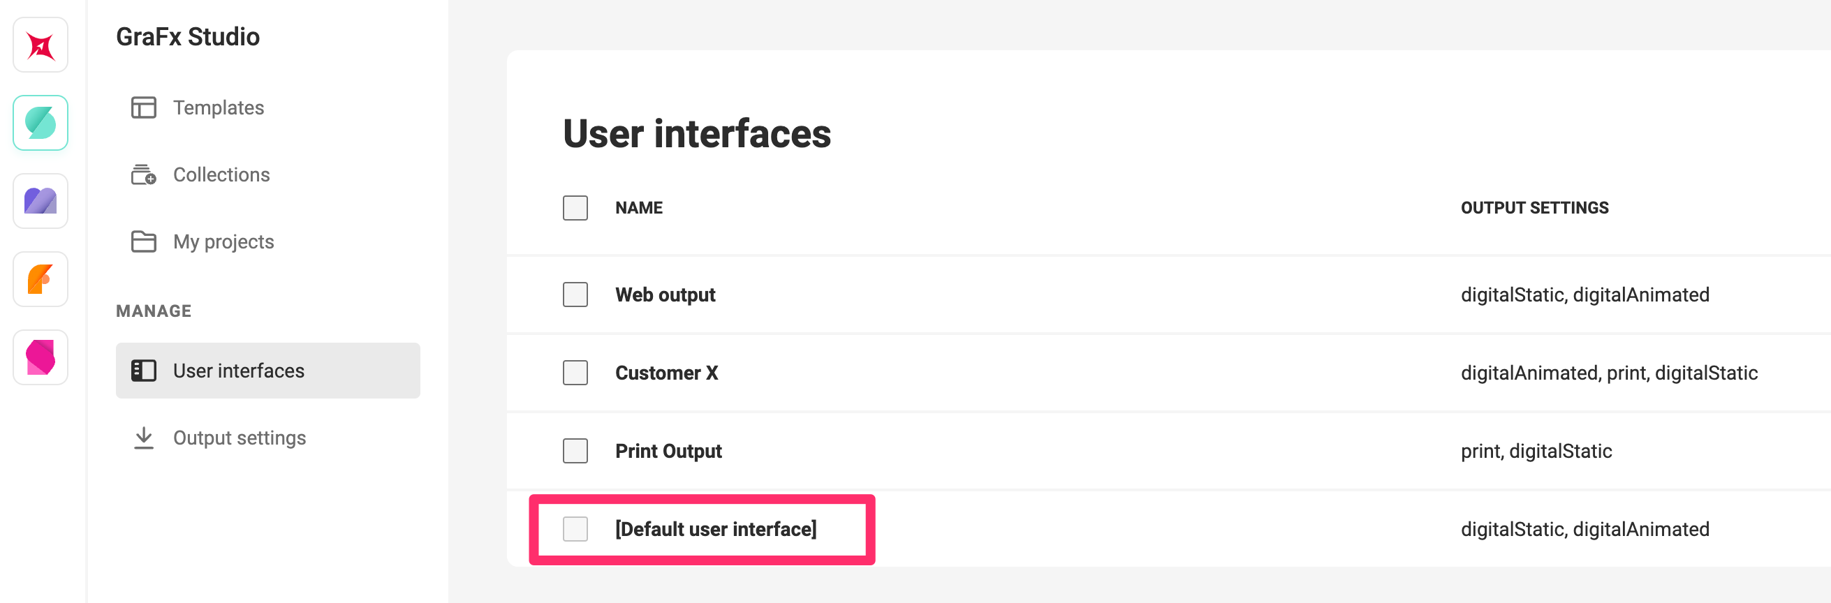The width and height of the screenshot is (1831, 603).
Task: Open the teal GraFx Studio app icon
Action: coord(41,123)
